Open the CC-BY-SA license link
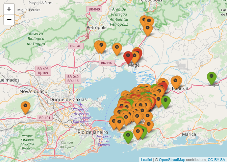227x162 pixels. 216,160
